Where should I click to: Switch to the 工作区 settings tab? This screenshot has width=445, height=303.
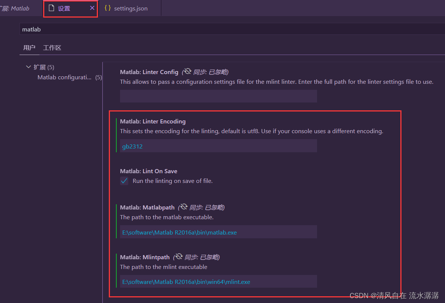pos(52,48)
